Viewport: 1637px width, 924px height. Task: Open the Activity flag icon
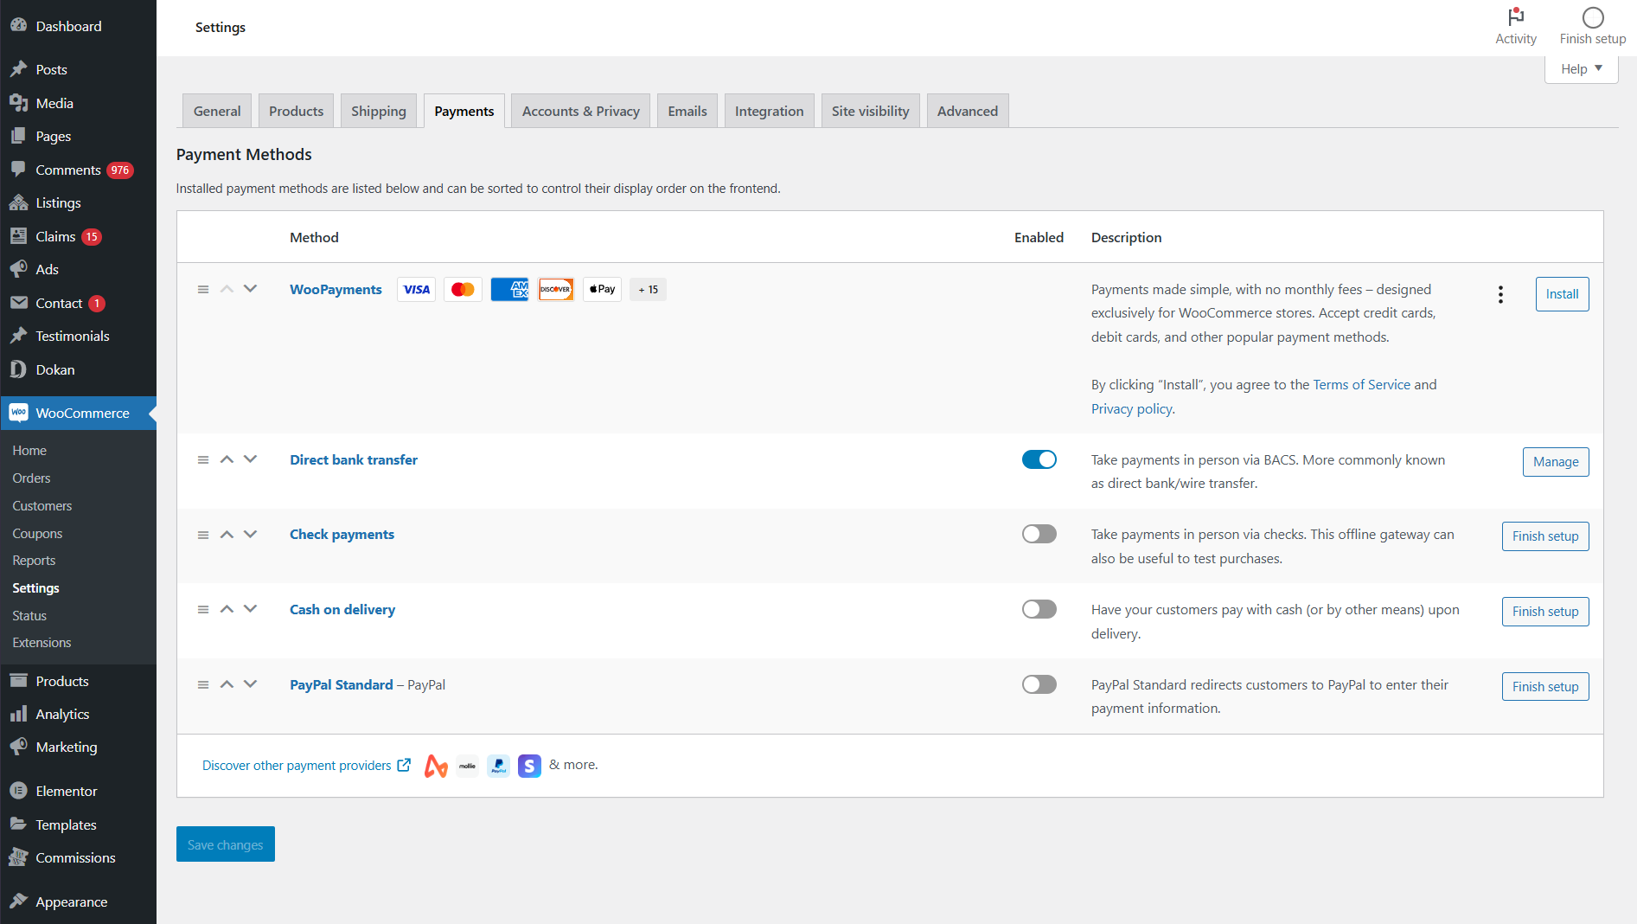coord(1515,17)
